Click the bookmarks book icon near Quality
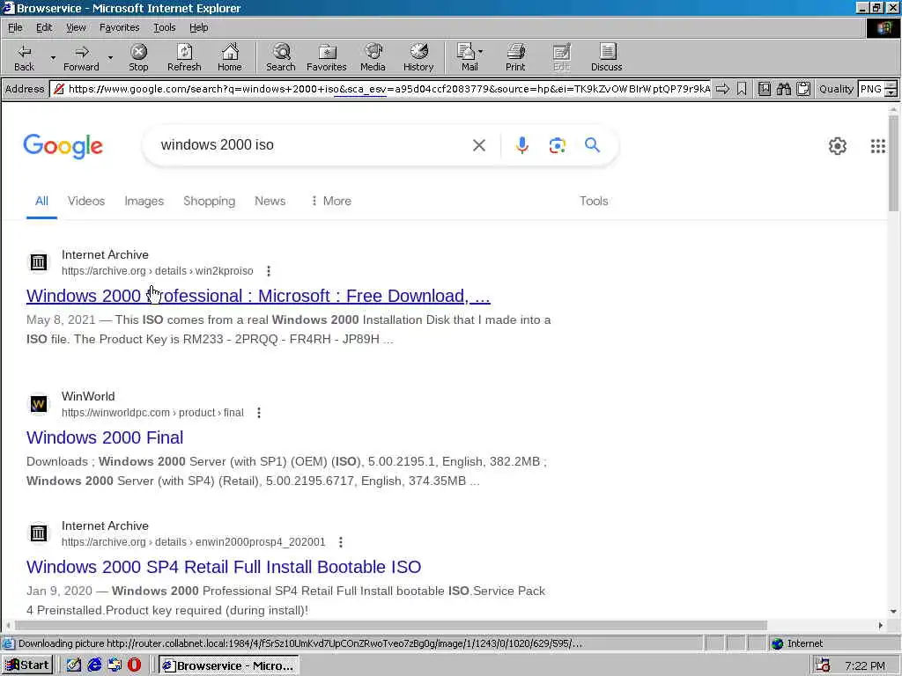Image resolution: width=902 pixels, height=676 pixels. (x=764, y=89)
